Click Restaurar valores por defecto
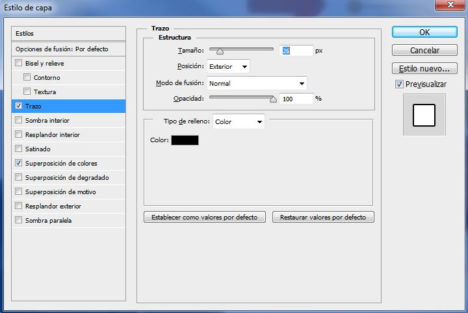The image size is (468, 313). (323, 217)
